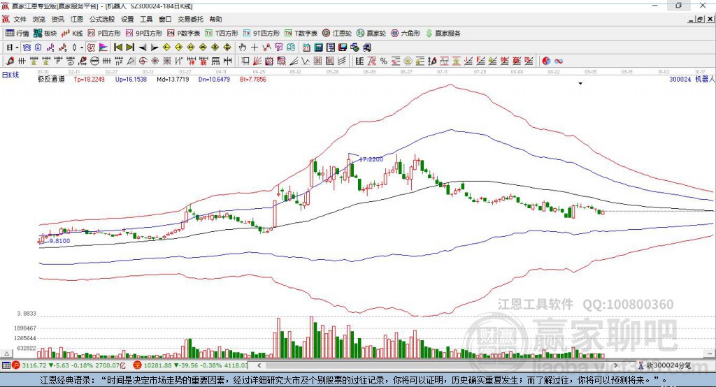Select the n² square-number lines tool
The width and height of the screenshot is (716, 387).
pyautogui.click(x=119, y=61)
